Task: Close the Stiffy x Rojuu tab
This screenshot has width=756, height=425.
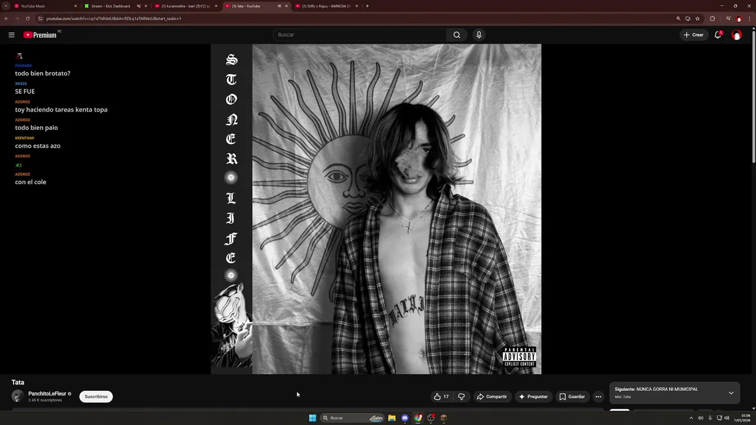Action: click(x=357, y=6)
